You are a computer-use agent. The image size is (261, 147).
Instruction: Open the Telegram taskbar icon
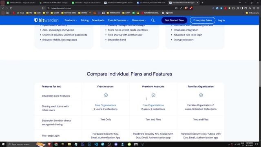(102, 144)
